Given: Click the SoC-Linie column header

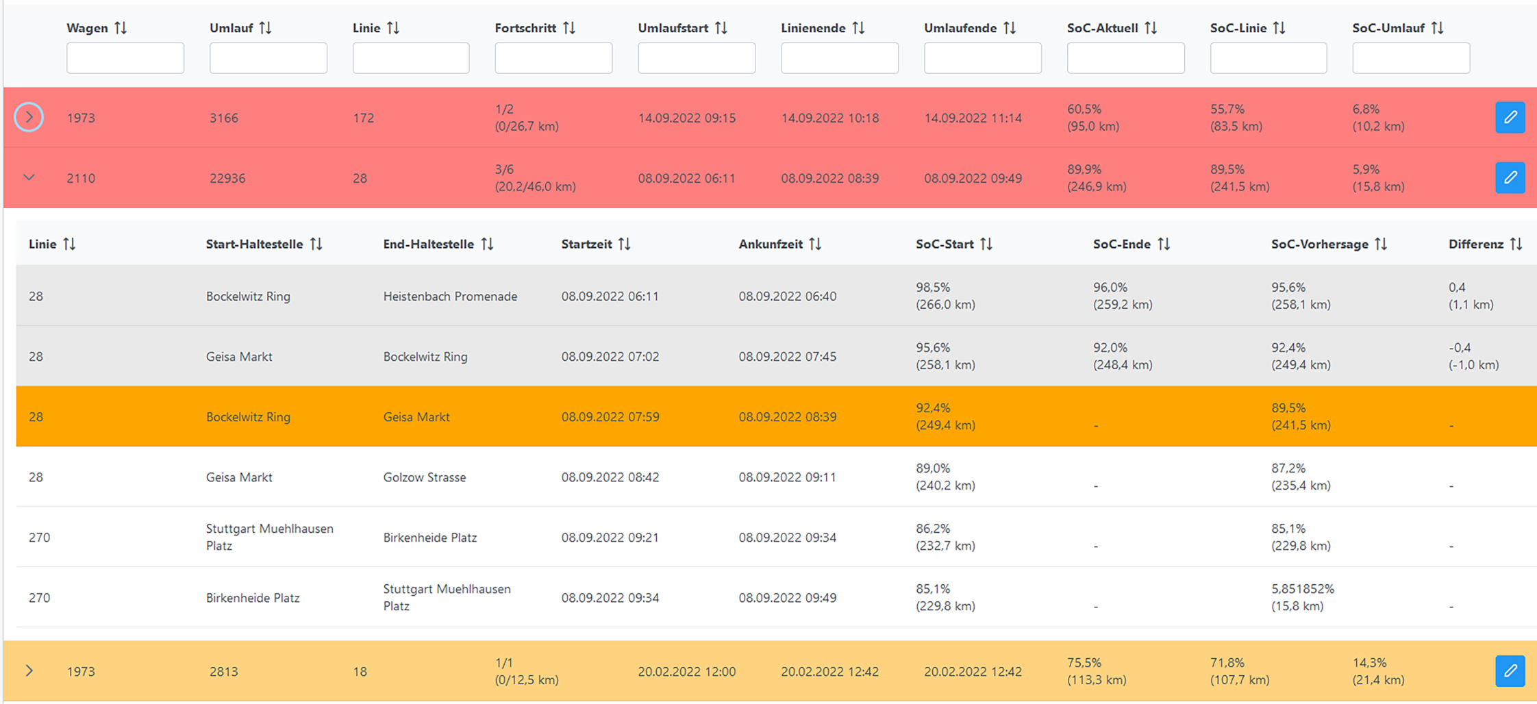Looking at the screenshot, I should [1238, 28].
